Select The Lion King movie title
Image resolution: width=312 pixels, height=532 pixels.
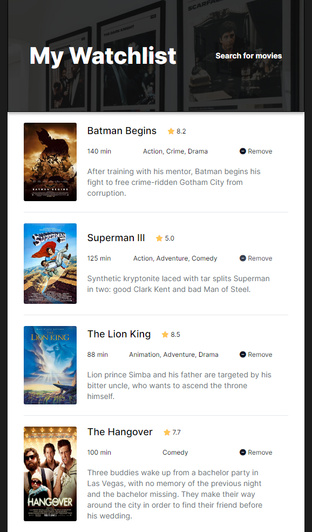(119, 334)
